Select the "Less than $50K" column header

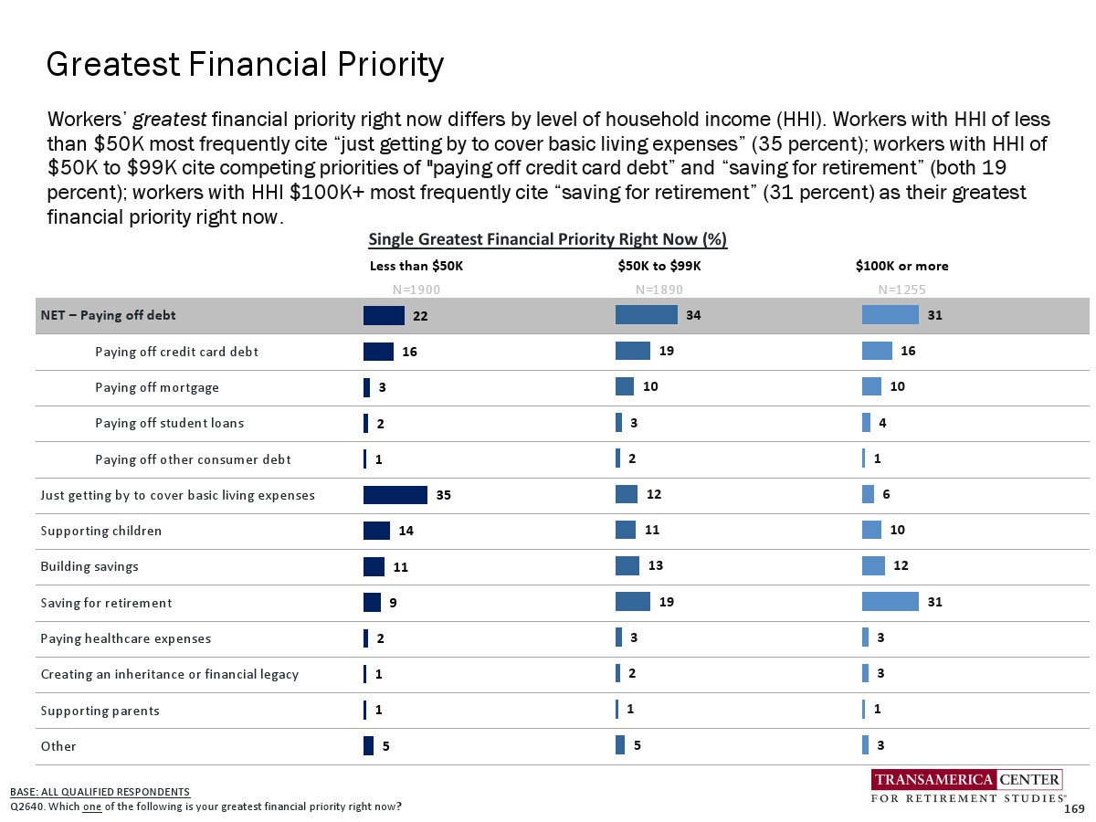416,267
